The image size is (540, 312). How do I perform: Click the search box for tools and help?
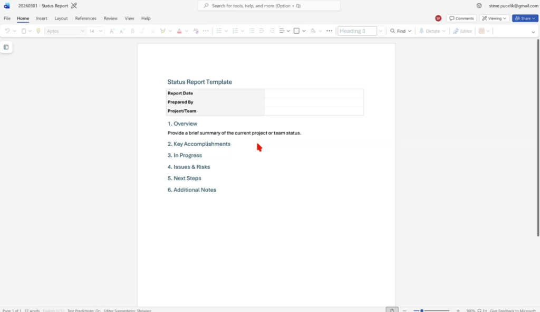[269, 6]
